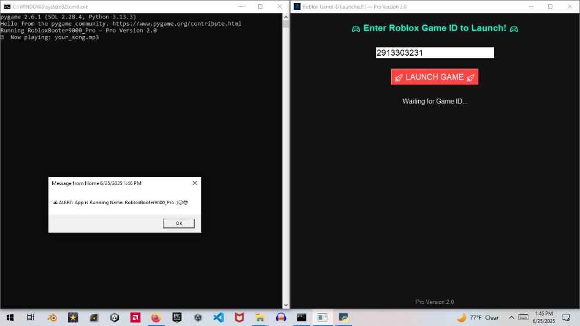Image resolution: width=580 pixels, height=326 pixels.
Task: Open the star-icon app in the taskbar
Action: pos(73,317)
